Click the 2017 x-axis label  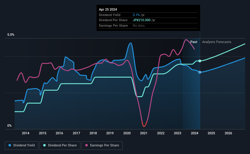[76, 133]
